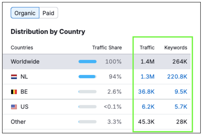
Task: Click the NL 94% traffic share bar
Action: click(x=87, y=77)
